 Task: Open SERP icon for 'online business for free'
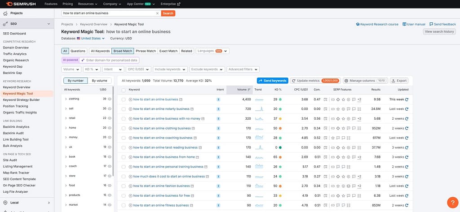[193, 196]
